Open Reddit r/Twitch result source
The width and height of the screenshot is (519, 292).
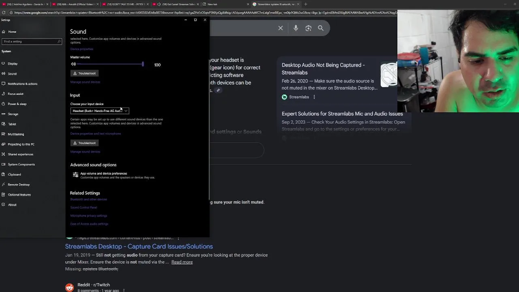coord(94,285)
